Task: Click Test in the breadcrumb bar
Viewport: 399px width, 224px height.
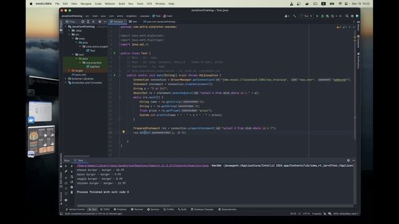Action: pos(156,16)
